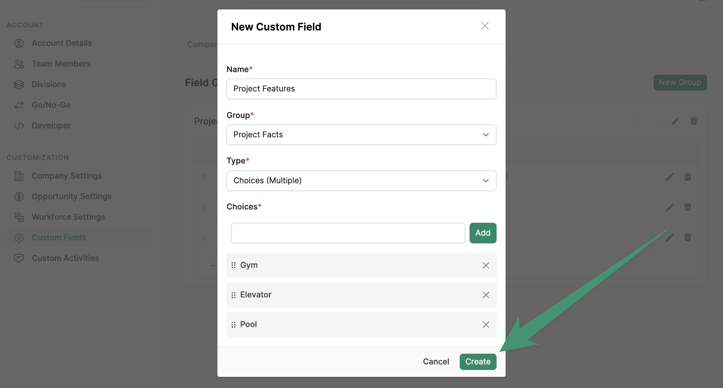
Task: Create the custom field
Action: point(478,362)
